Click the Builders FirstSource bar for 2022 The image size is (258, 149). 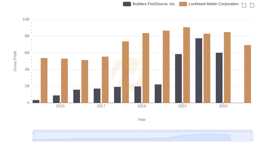pos(199,70)
